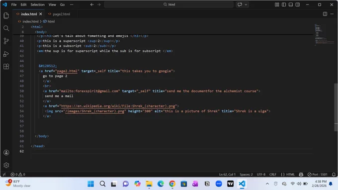Toggle the bottom Panel

[x=291, y=4]
